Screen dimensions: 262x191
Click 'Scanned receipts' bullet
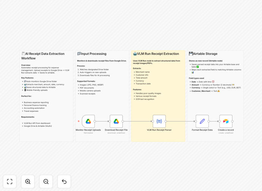(x=87, y=94)
